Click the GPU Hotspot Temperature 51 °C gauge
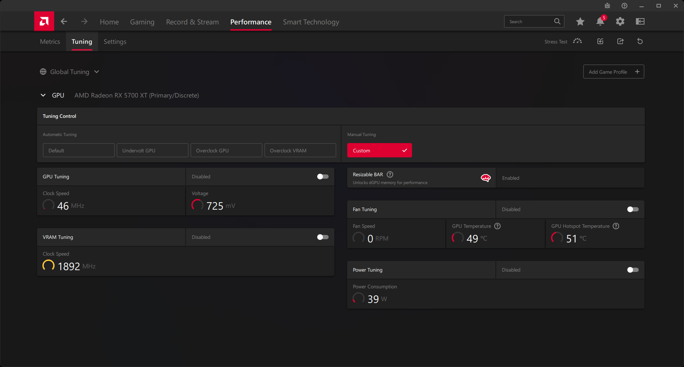 point(557,237)
